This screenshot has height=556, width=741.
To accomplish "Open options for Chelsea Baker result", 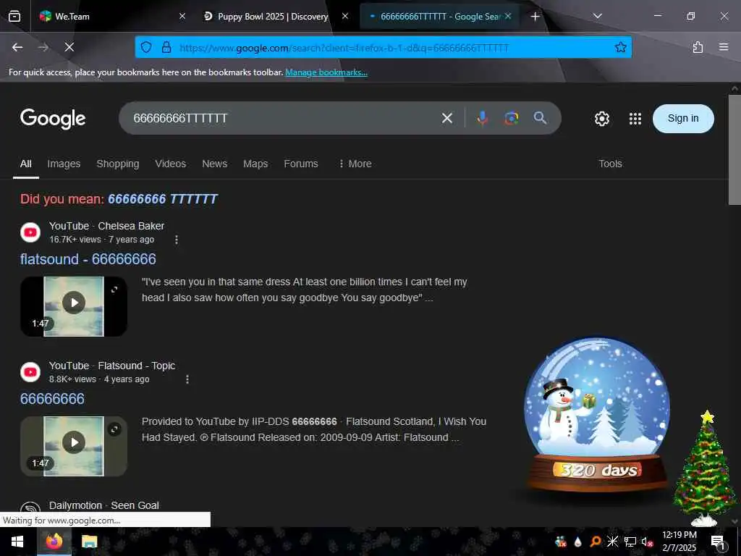I will [x=177, y=240].
